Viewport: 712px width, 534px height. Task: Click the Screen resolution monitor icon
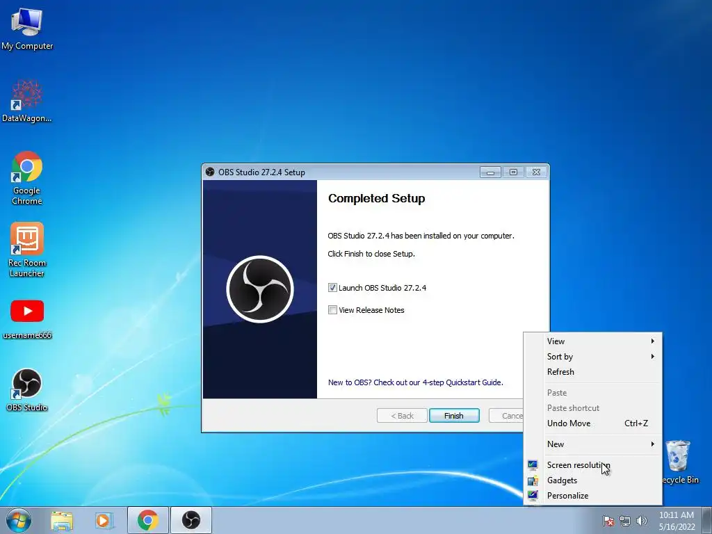tap(533, 465)
